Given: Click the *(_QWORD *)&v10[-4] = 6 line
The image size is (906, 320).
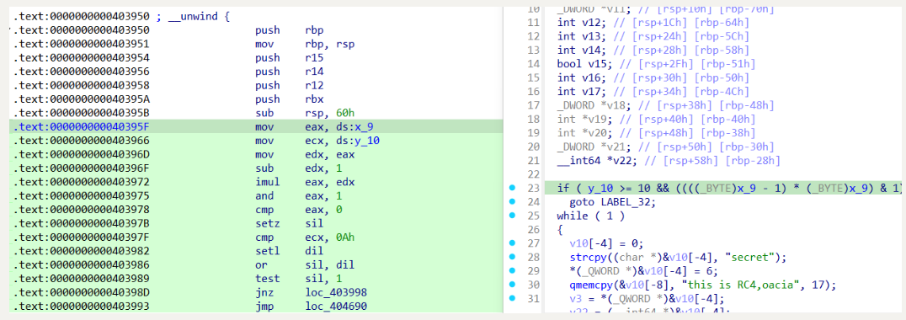Looking at the screenshot, I should pyautogui.click(x=644, y=270).
